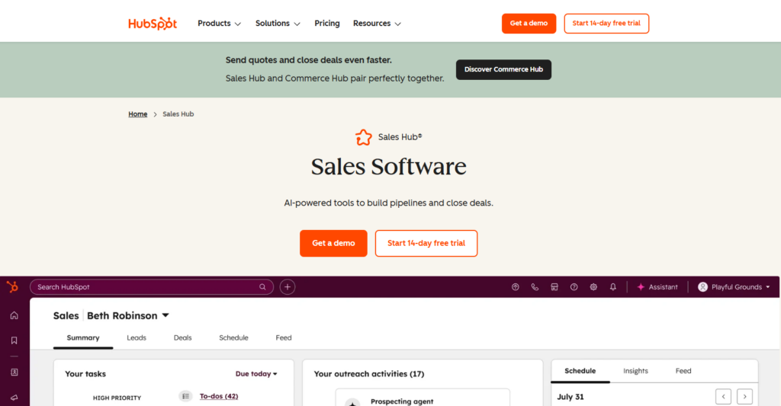The image size is (781, 406).
Task: Click hero Start 14-day free trial button
Action: (426, 243)
